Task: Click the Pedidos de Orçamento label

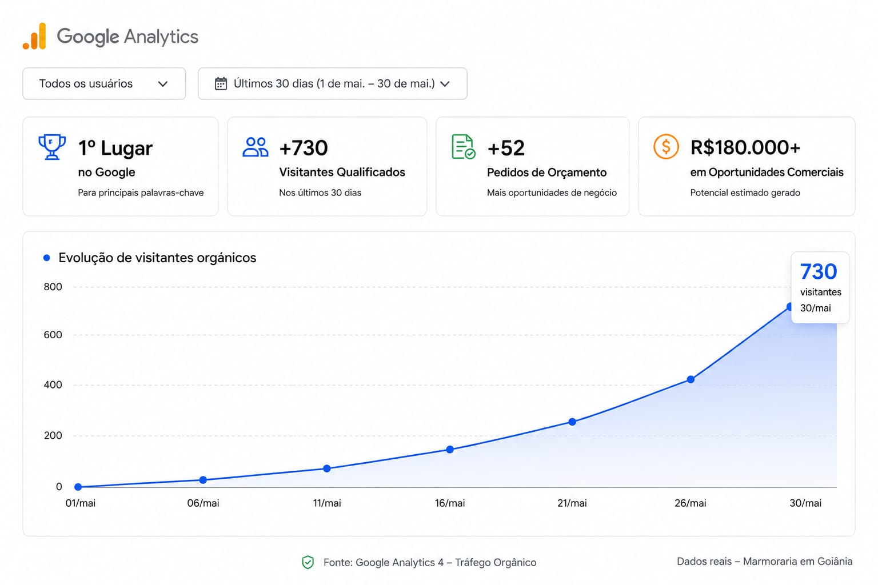Action: 546,172
